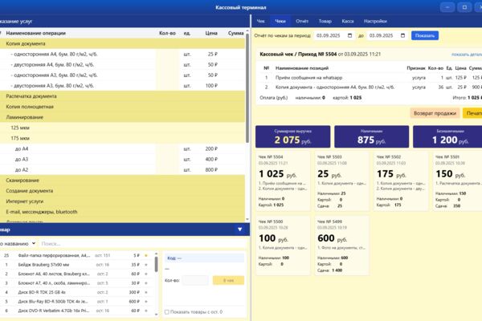Switch to the Отчёт tab
Screen dimensions: 482x321
302,21
